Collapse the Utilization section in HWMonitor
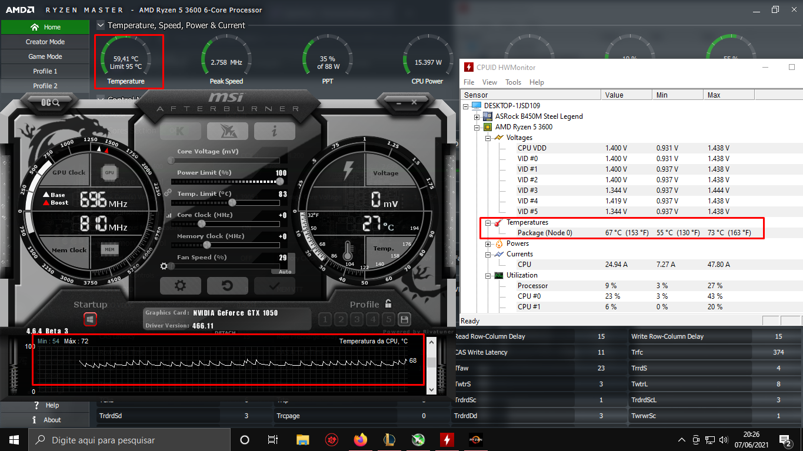This screenshot has height=451, width=803. (x=488, y=276)
